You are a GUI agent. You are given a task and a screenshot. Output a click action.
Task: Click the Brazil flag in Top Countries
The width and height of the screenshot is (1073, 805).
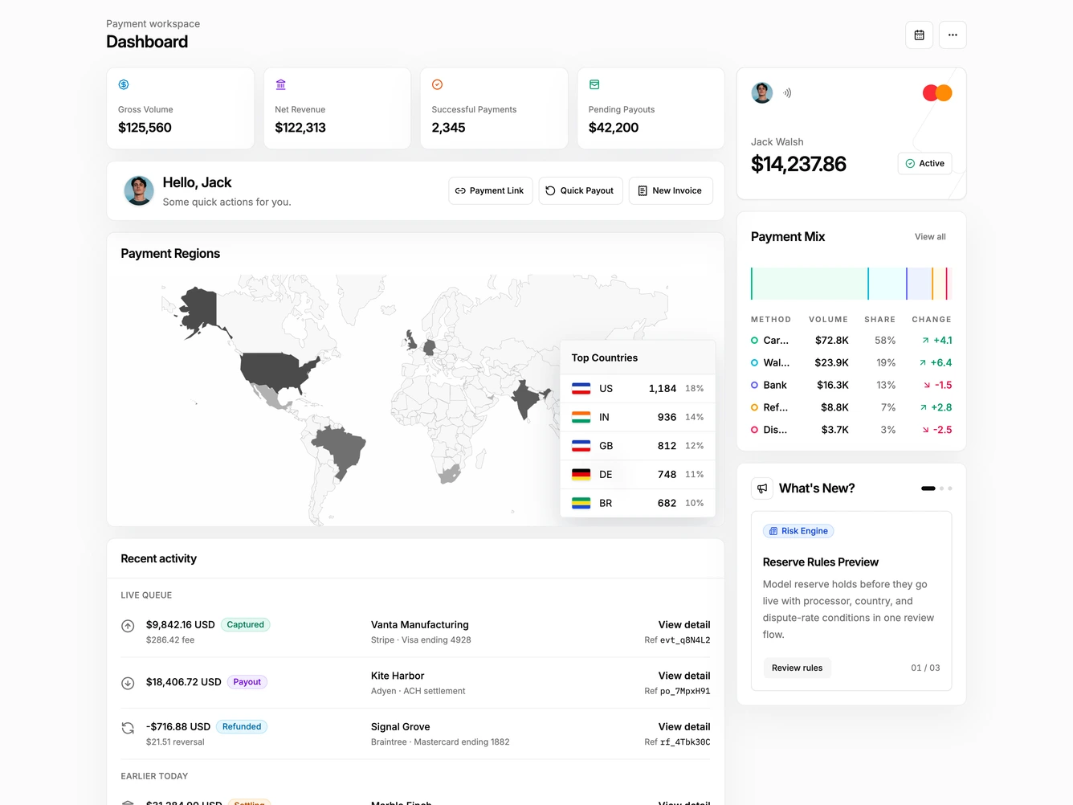click(x=581, y=504)
